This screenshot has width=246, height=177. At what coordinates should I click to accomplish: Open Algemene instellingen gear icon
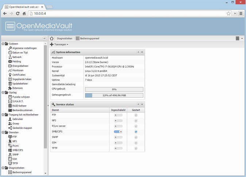[10, 48]
